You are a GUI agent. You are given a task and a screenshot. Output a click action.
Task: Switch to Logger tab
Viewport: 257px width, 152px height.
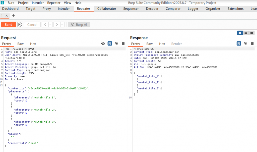pyautogui.click(x=193, y=9)
